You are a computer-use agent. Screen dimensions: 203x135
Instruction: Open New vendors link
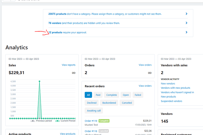168,83
